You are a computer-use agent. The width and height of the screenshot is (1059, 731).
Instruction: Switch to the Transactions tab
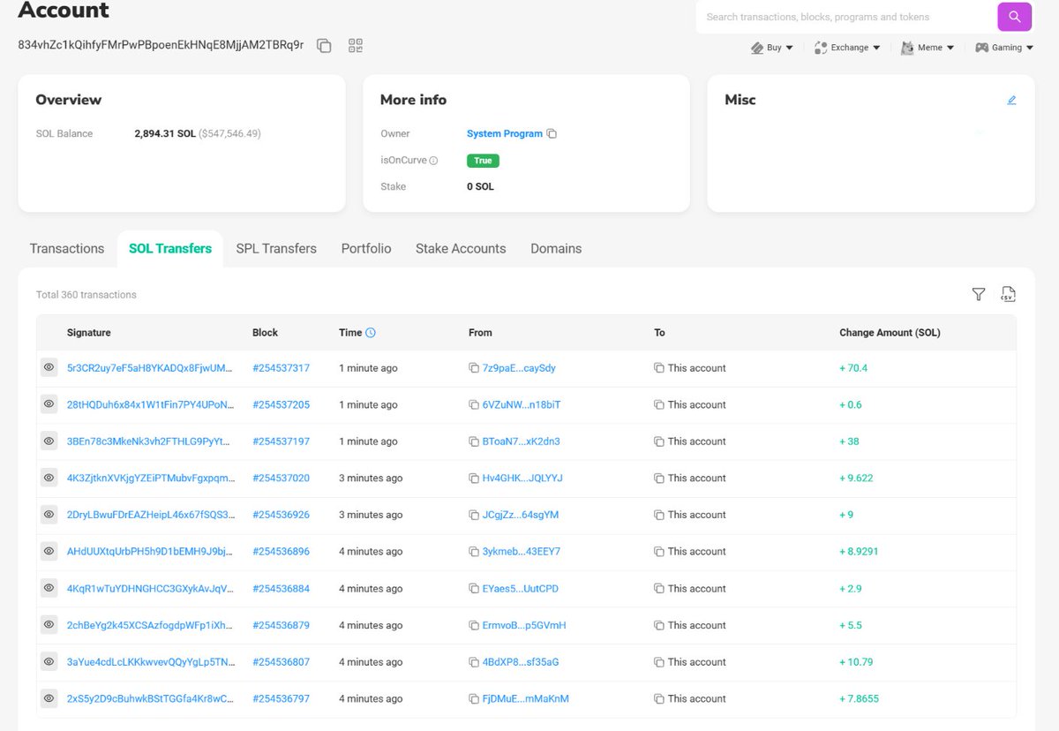pyautogui.click(x=67, y=249)
